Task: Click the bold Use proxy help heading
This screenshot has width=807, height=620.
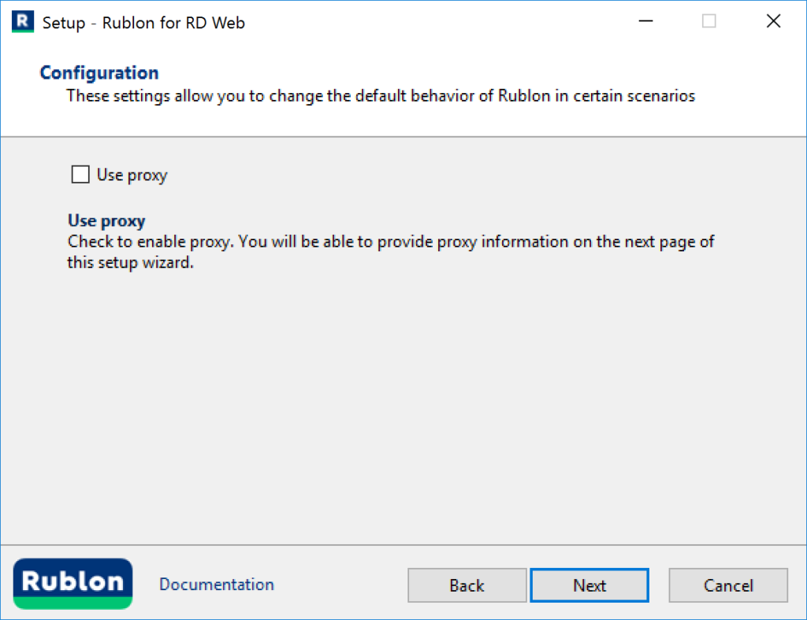Action: coord(106,221)
